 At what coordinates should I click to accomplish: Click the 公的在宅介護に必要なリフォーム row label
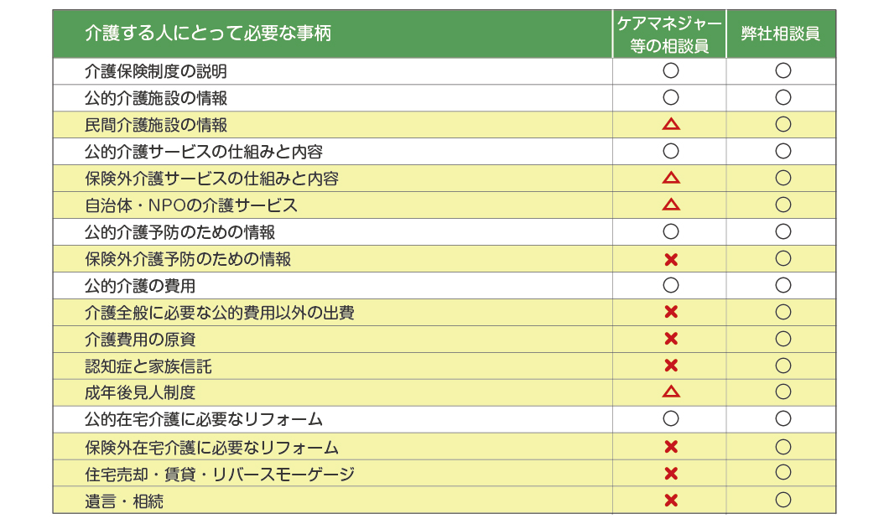(204, 419)
